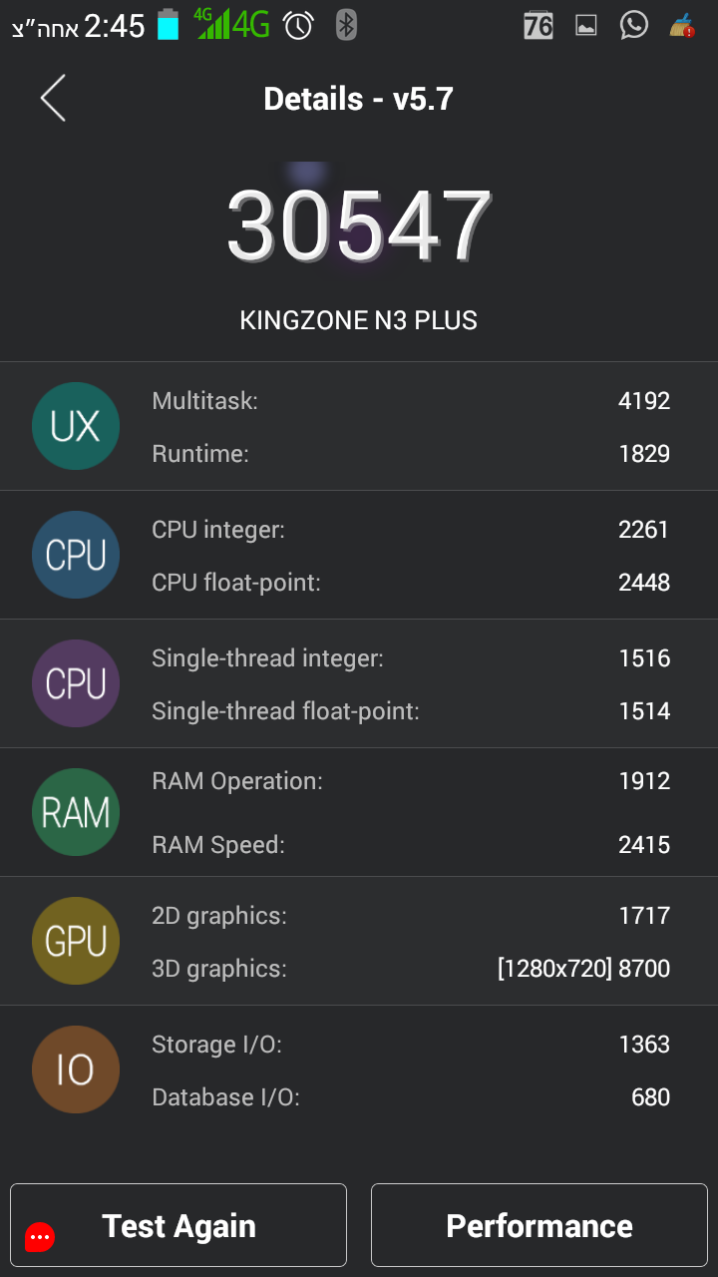The width and height of the screenshot is (718, 1277).
Task: Tap the blue CPU category icon
Action: tap(76, 555)
